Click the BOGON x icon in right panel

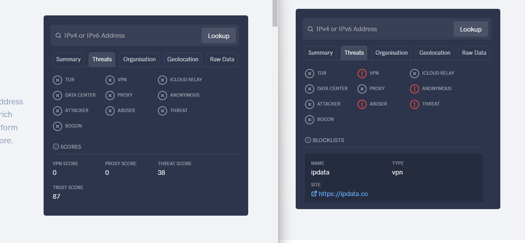310,120
